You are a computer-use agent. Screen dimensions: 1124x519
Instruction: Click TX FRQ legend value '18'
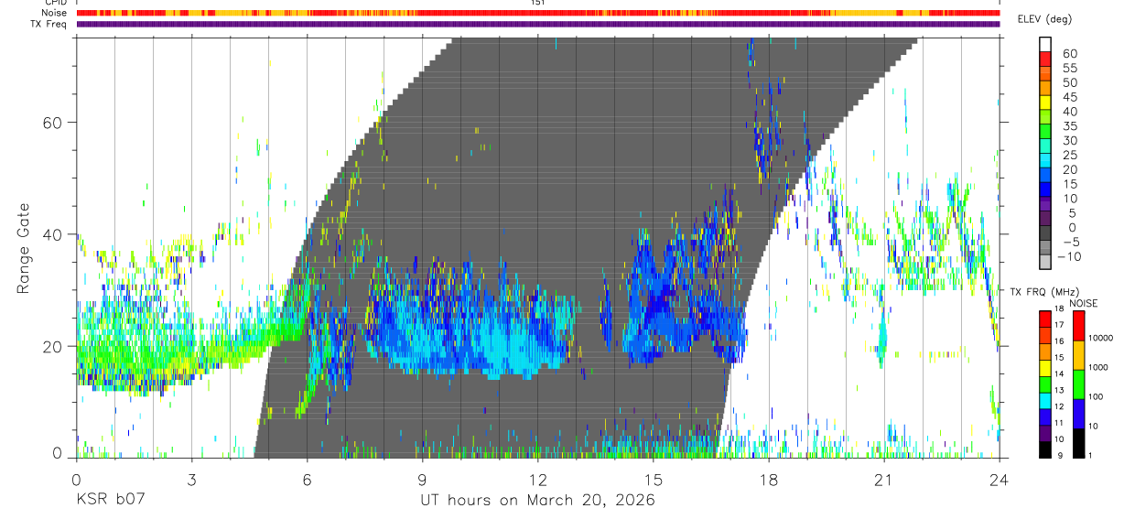tap(1059, 309)
